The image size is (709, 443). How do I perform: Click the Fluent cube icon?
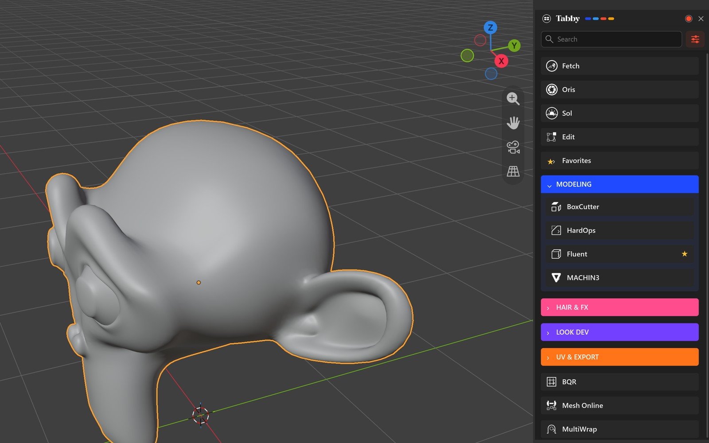coord(556,254)
